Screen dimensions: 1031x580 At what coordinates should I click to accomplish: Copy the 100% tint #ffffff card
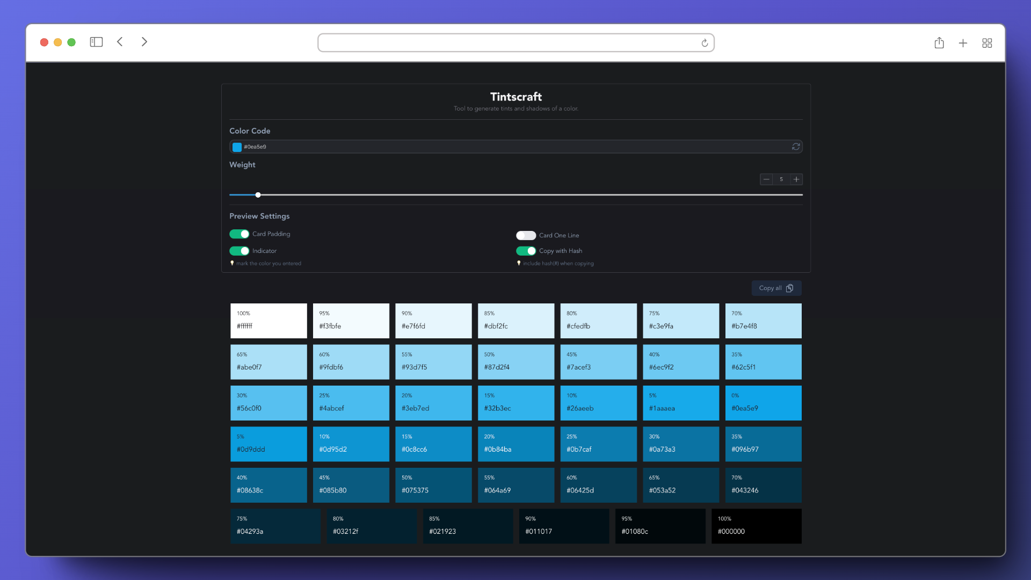tap(268, 321)
